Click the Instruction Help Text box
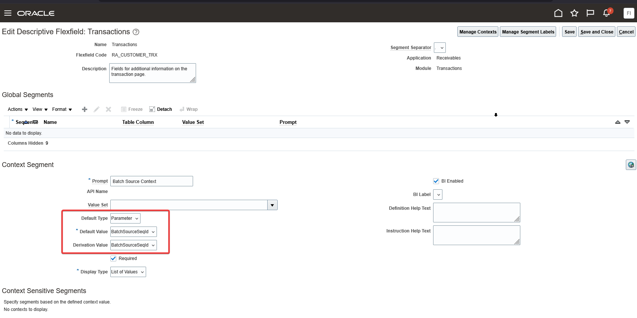Image resolution: width=637 pixels, height=318 pixels. click(476, 235)
